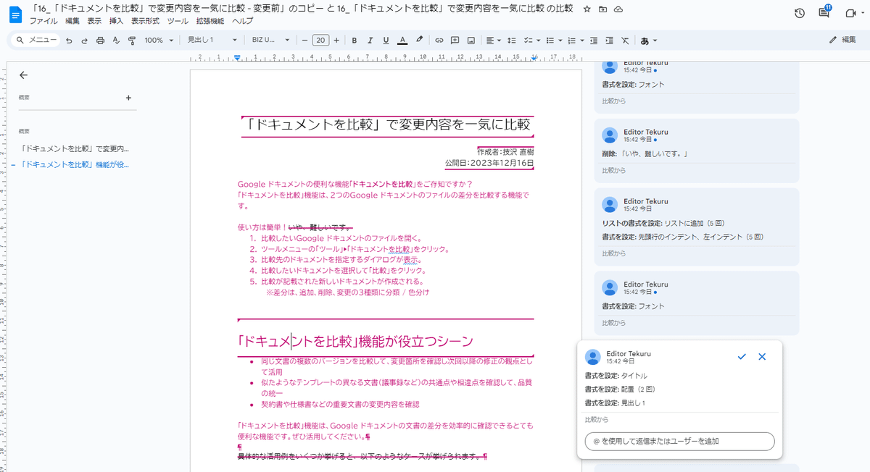The image size is (870, 472).
Task: Decrease indent with toolbar icon
Action: click(x=594, y=41)
